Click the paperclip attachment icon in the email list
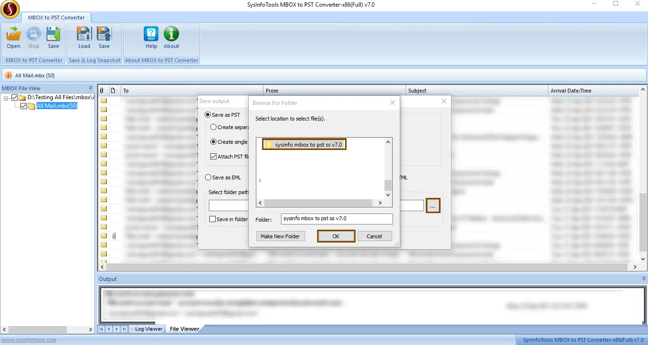 (x=114, y=236)
